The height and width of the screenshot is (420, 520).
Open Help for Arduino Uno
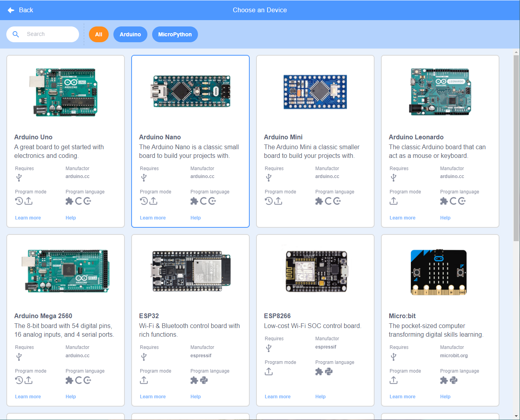click(71, 218)
